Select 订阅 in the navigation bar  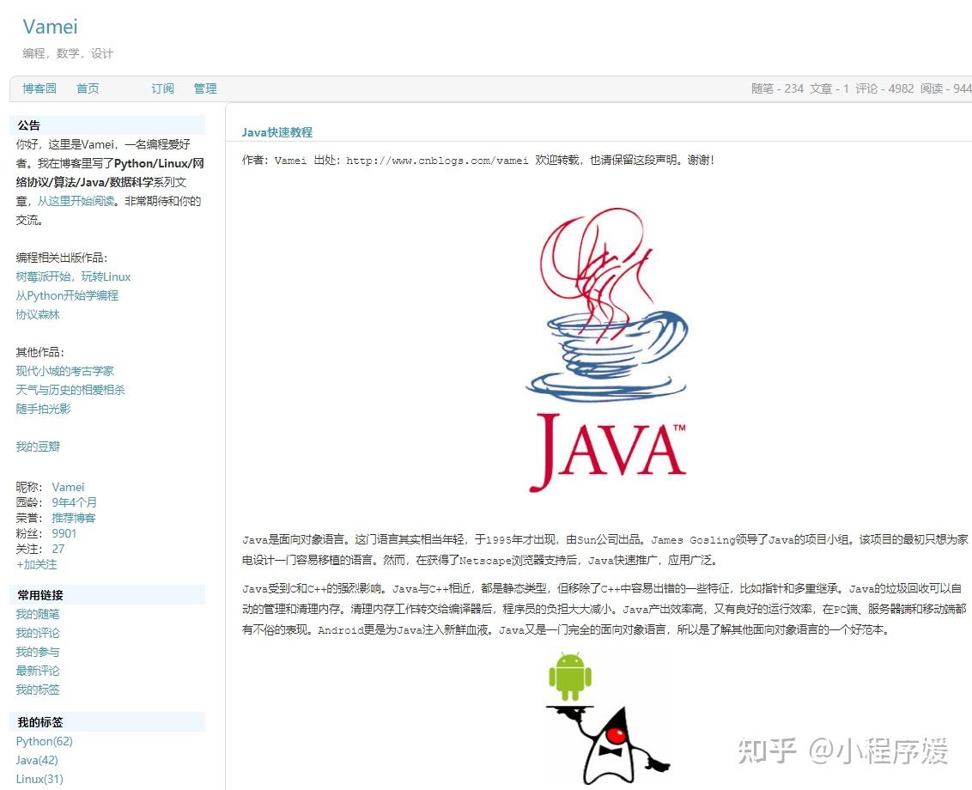tap(162, 88)
